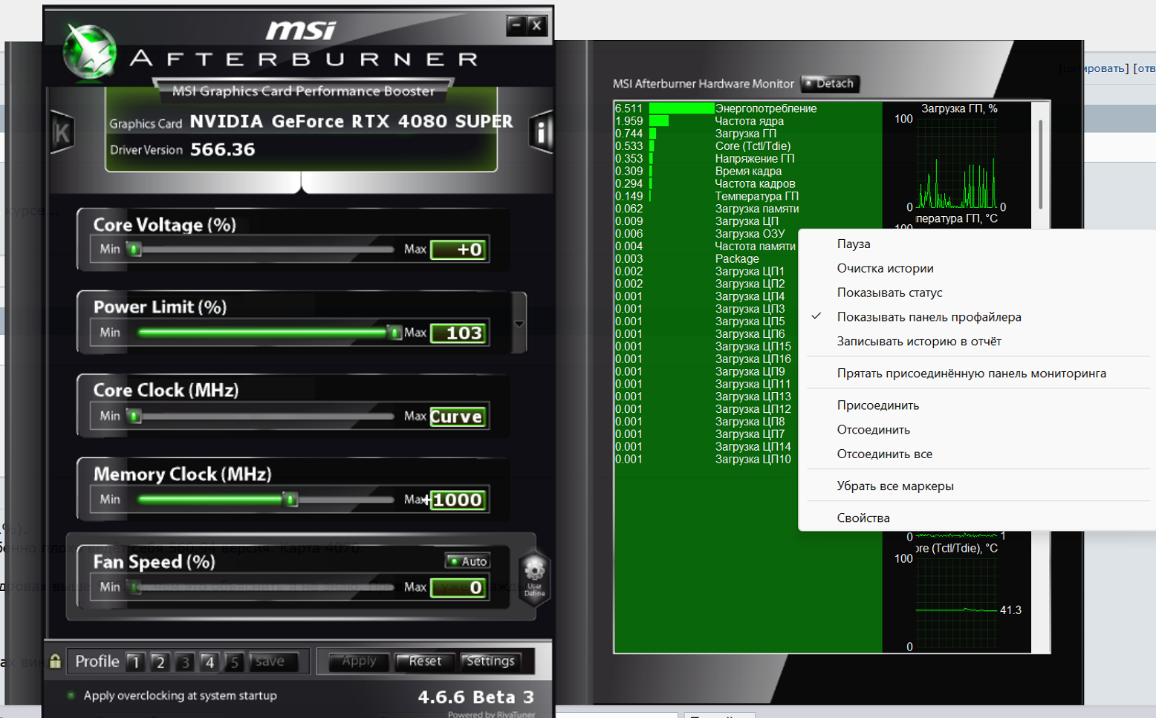This screenshot has width=1156, height=718.
Task: Expand the Power Limit dropdown arrow
Action: tap(519, 324)
